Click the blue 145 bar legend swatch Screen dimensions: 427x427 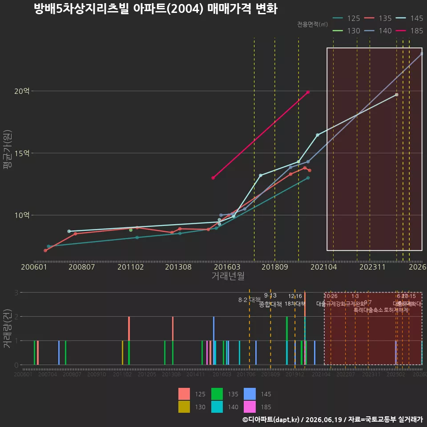tap(250, 394)
